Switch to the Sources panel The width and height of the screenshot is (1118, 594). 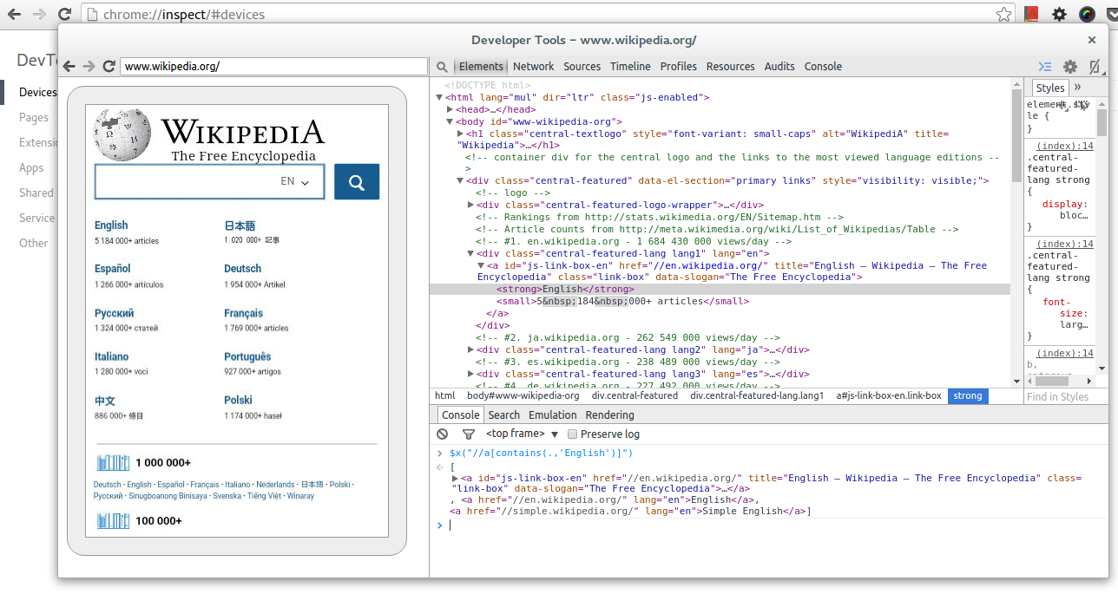(582, 67)
